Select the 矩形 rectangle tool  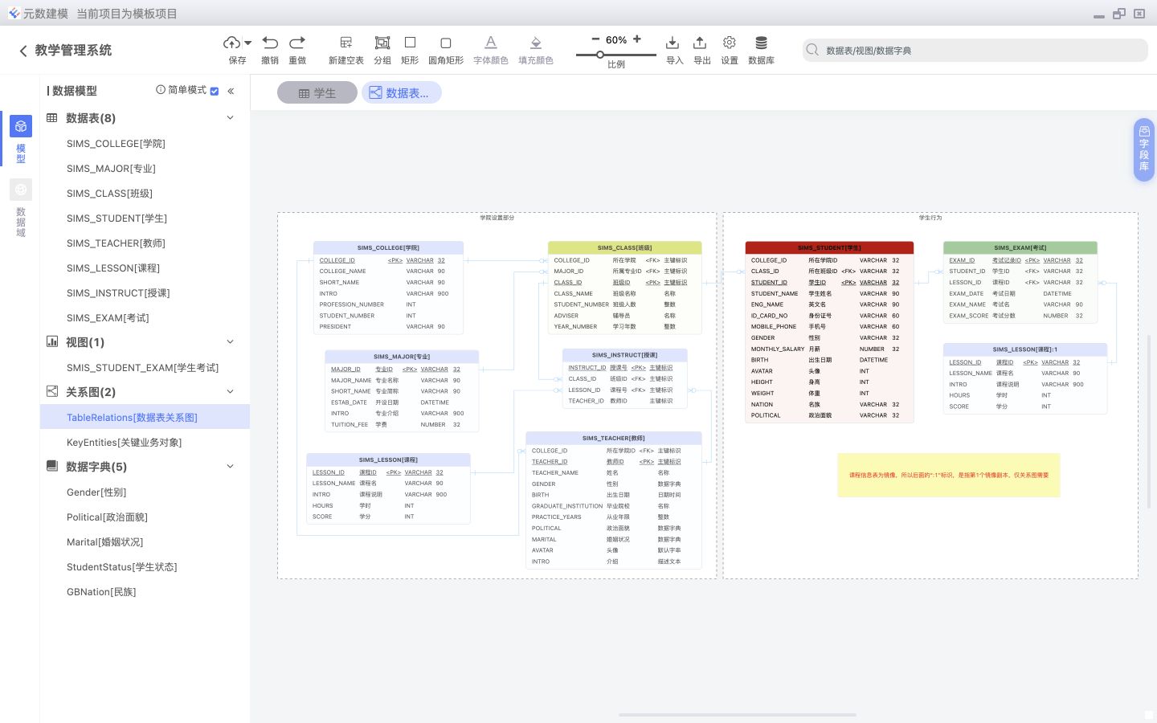coord(410,48)
